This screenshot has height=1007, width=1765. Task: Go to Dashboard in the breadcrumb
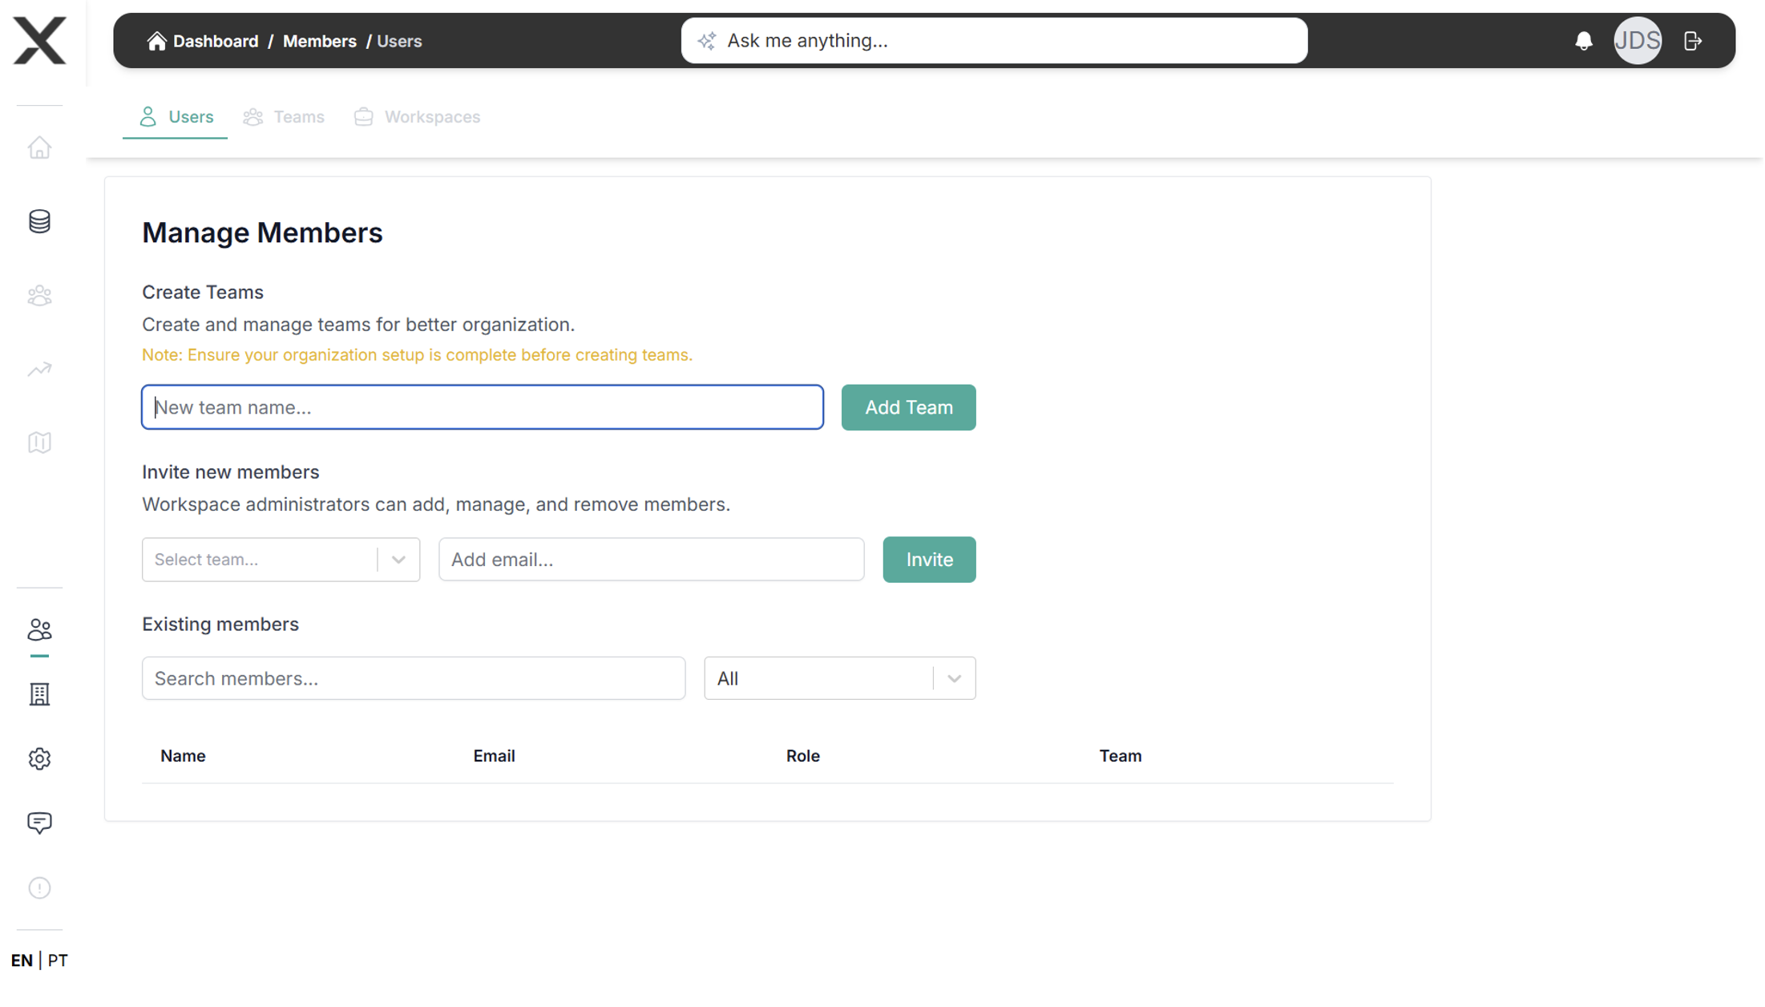click(x=216, y=41)
